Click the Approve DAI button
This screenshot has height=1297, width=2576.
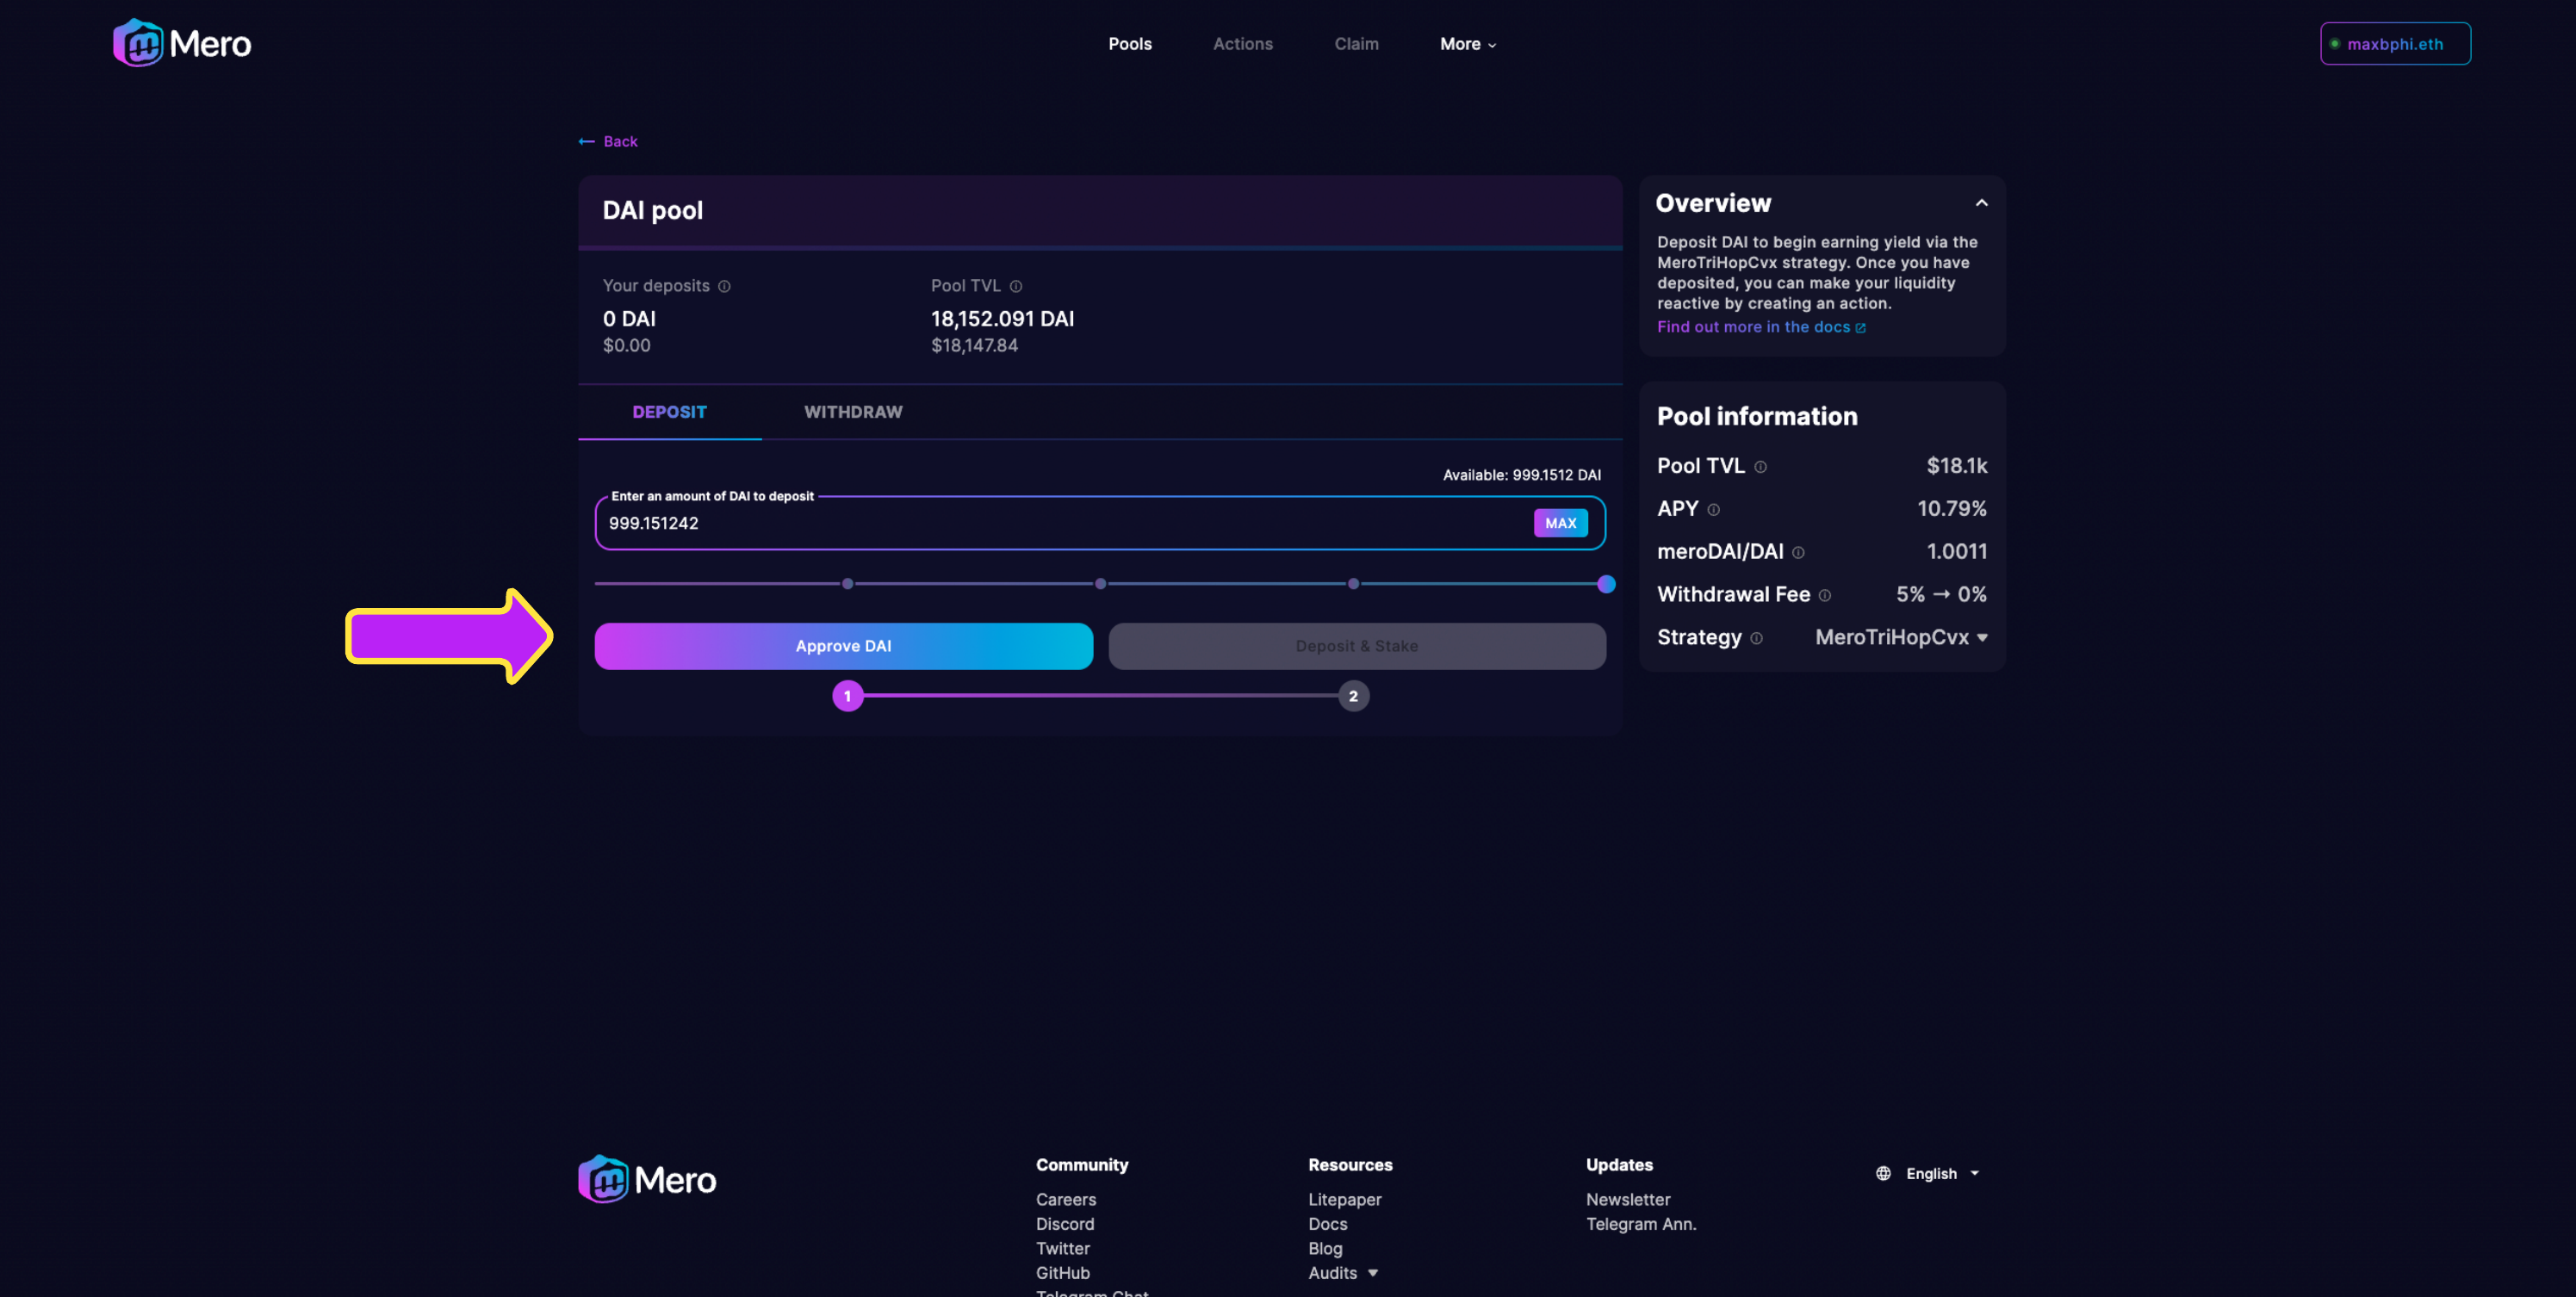(x=843, y=646)
